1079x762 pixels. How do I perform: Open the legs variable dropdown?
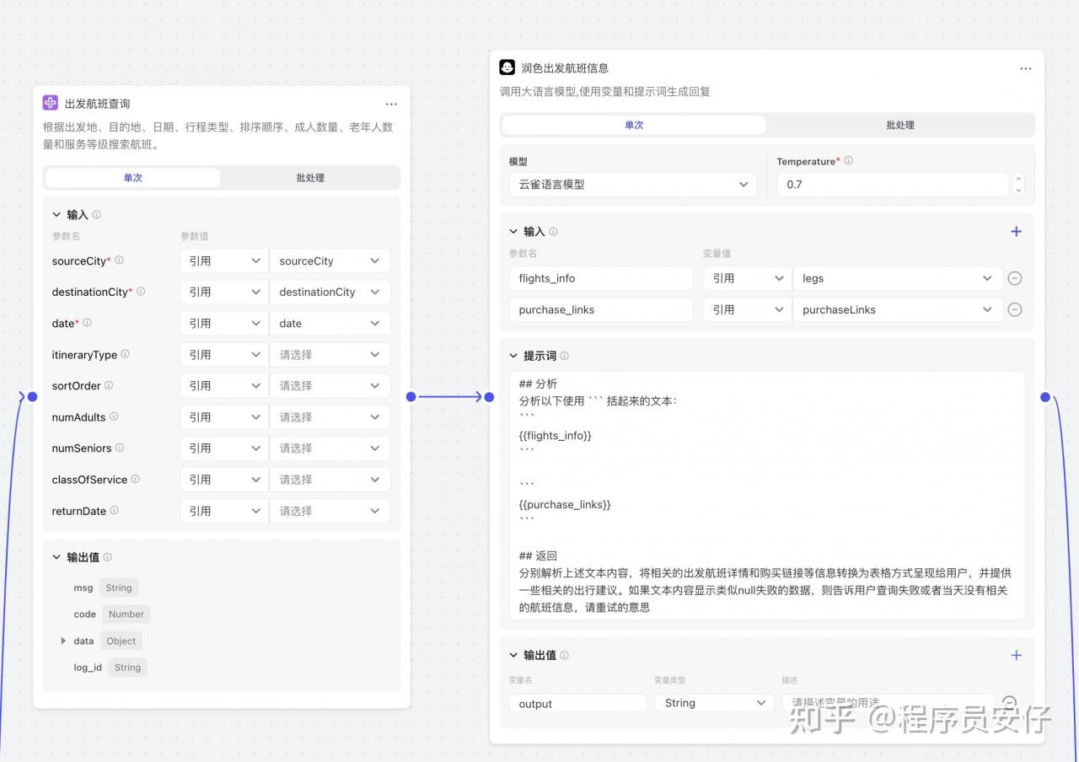(x=898, y=278)
